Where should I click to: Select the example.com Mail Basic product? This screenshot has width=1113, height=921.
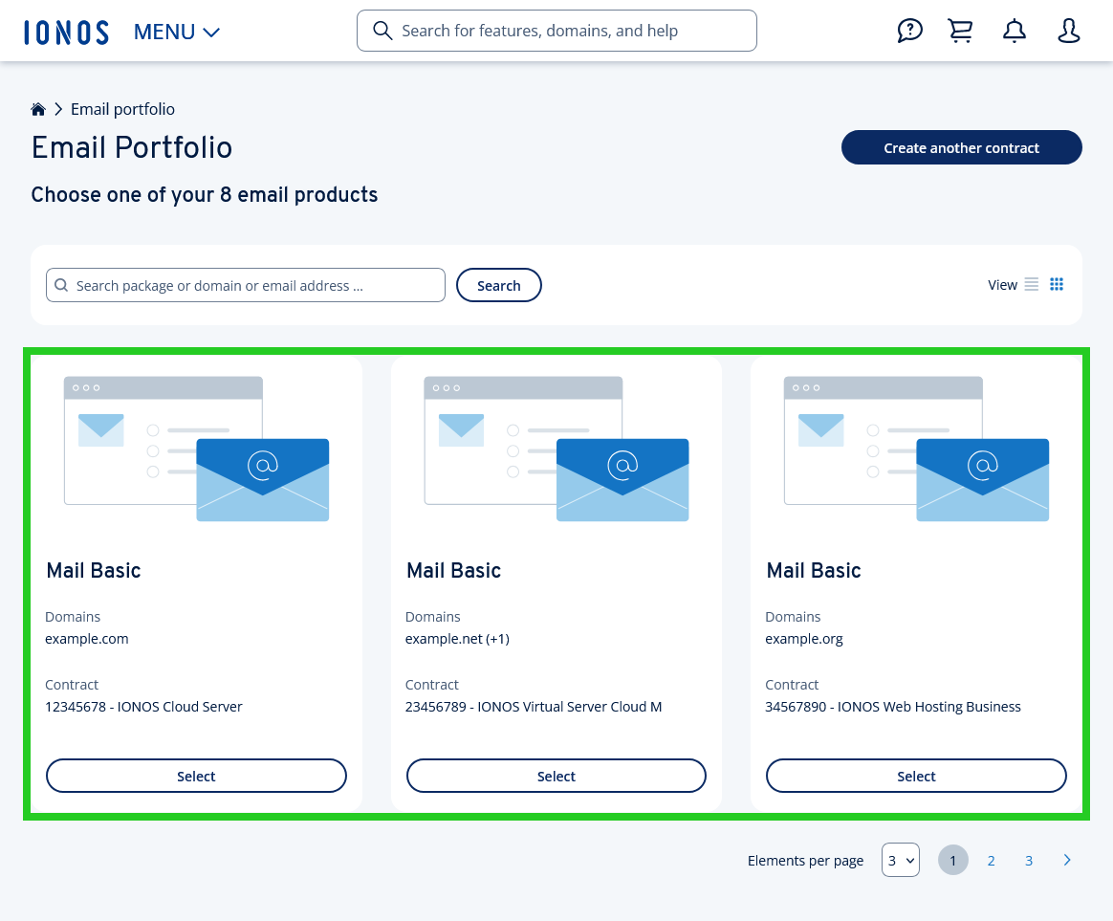click(x=197, y=776)
